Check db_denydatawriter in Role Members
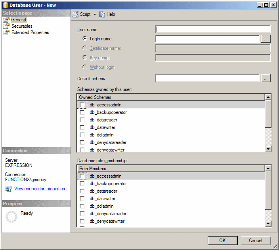Viewport: 279px width, 250px height. pos(82,221)
